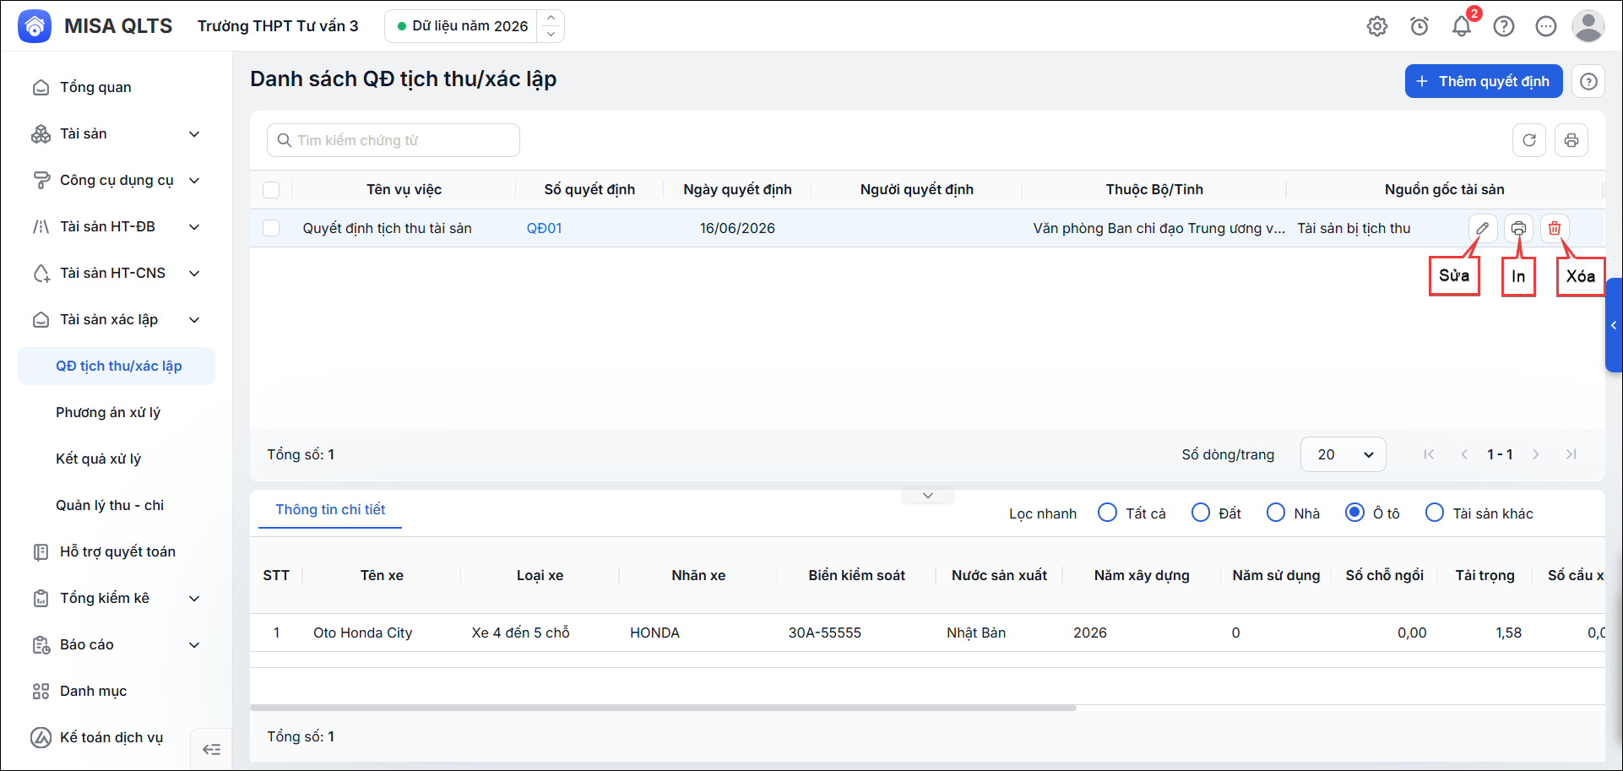This screenshot has width=1623, height=771.
Task: Print the decision list from the toolbar
Action: pyautogui.click(x=1571, y=140)
